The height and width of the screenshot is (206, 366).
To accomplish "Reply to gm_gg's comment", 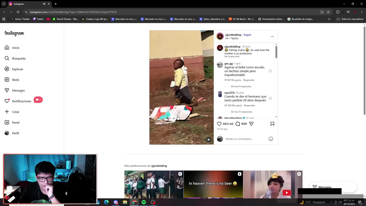I will [249, 80].
